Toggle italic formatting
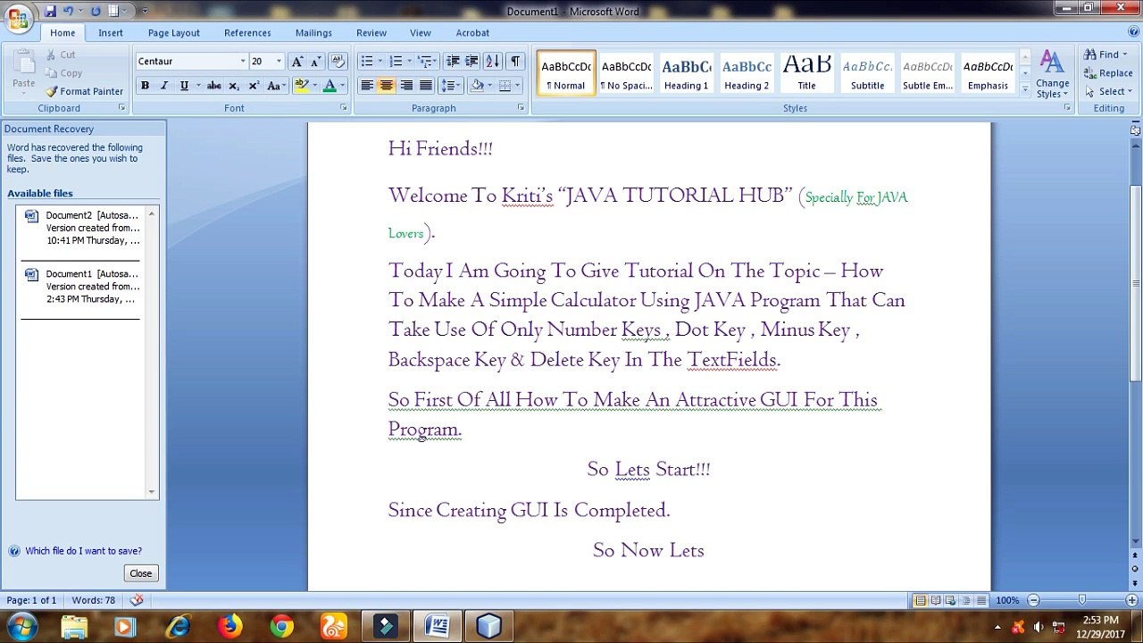 (x=164, y=86)
